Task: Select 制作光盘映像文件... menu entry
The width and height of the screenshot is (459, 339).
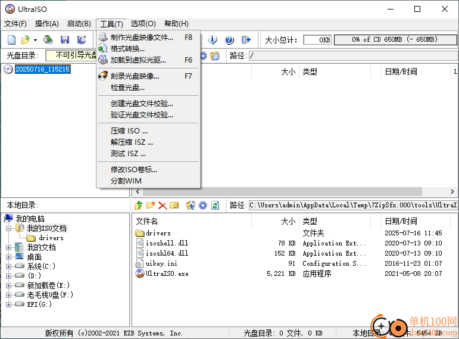Action: coord(148,37)
